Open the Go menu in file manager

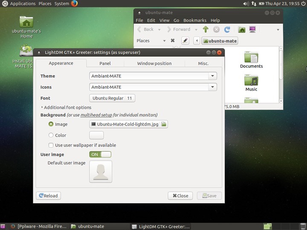click(176, 20)
